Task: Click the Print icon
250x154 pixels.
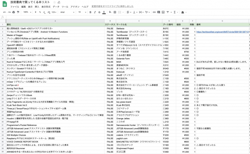Action: click(13, 12)
